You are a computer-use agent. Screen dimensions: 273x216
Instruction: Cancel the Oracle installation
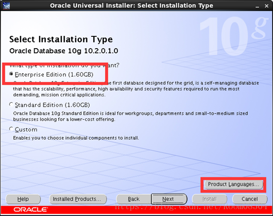click(249, 199)
